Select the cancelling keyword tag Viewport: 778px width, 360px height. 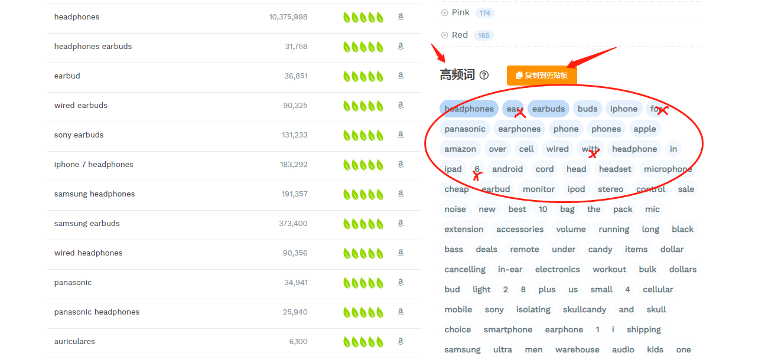click(x=465, y=269)
